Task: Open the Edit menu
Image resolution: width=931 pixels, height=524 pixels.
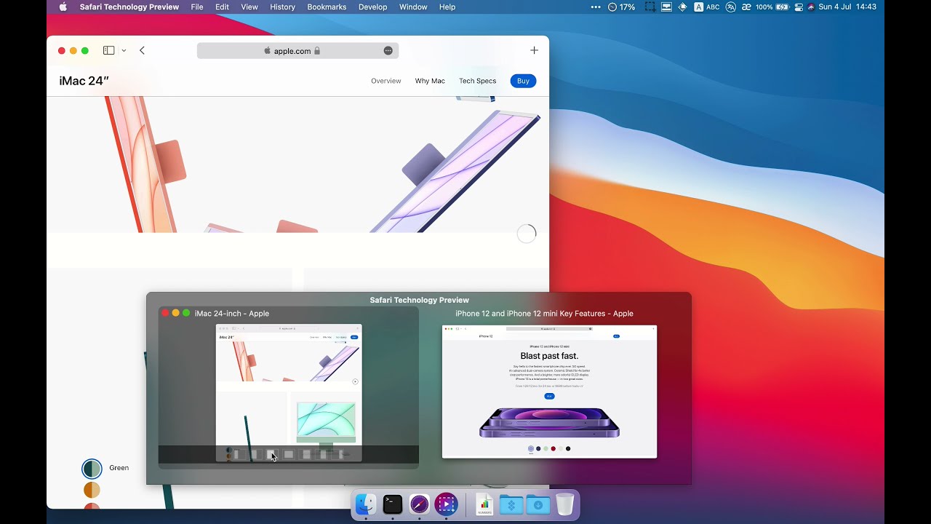Action: (x=222, y=7)
